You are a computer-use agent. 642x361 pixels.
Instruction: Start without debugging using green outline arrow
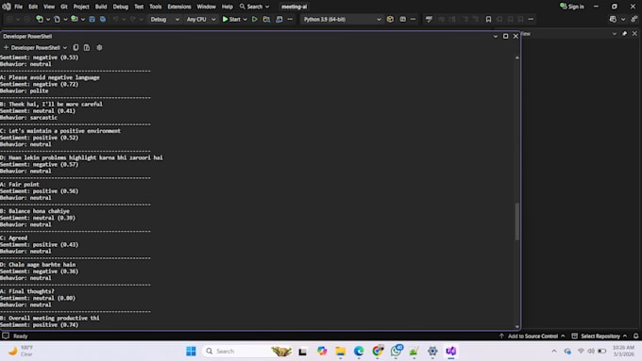click(x=255, y=19)
